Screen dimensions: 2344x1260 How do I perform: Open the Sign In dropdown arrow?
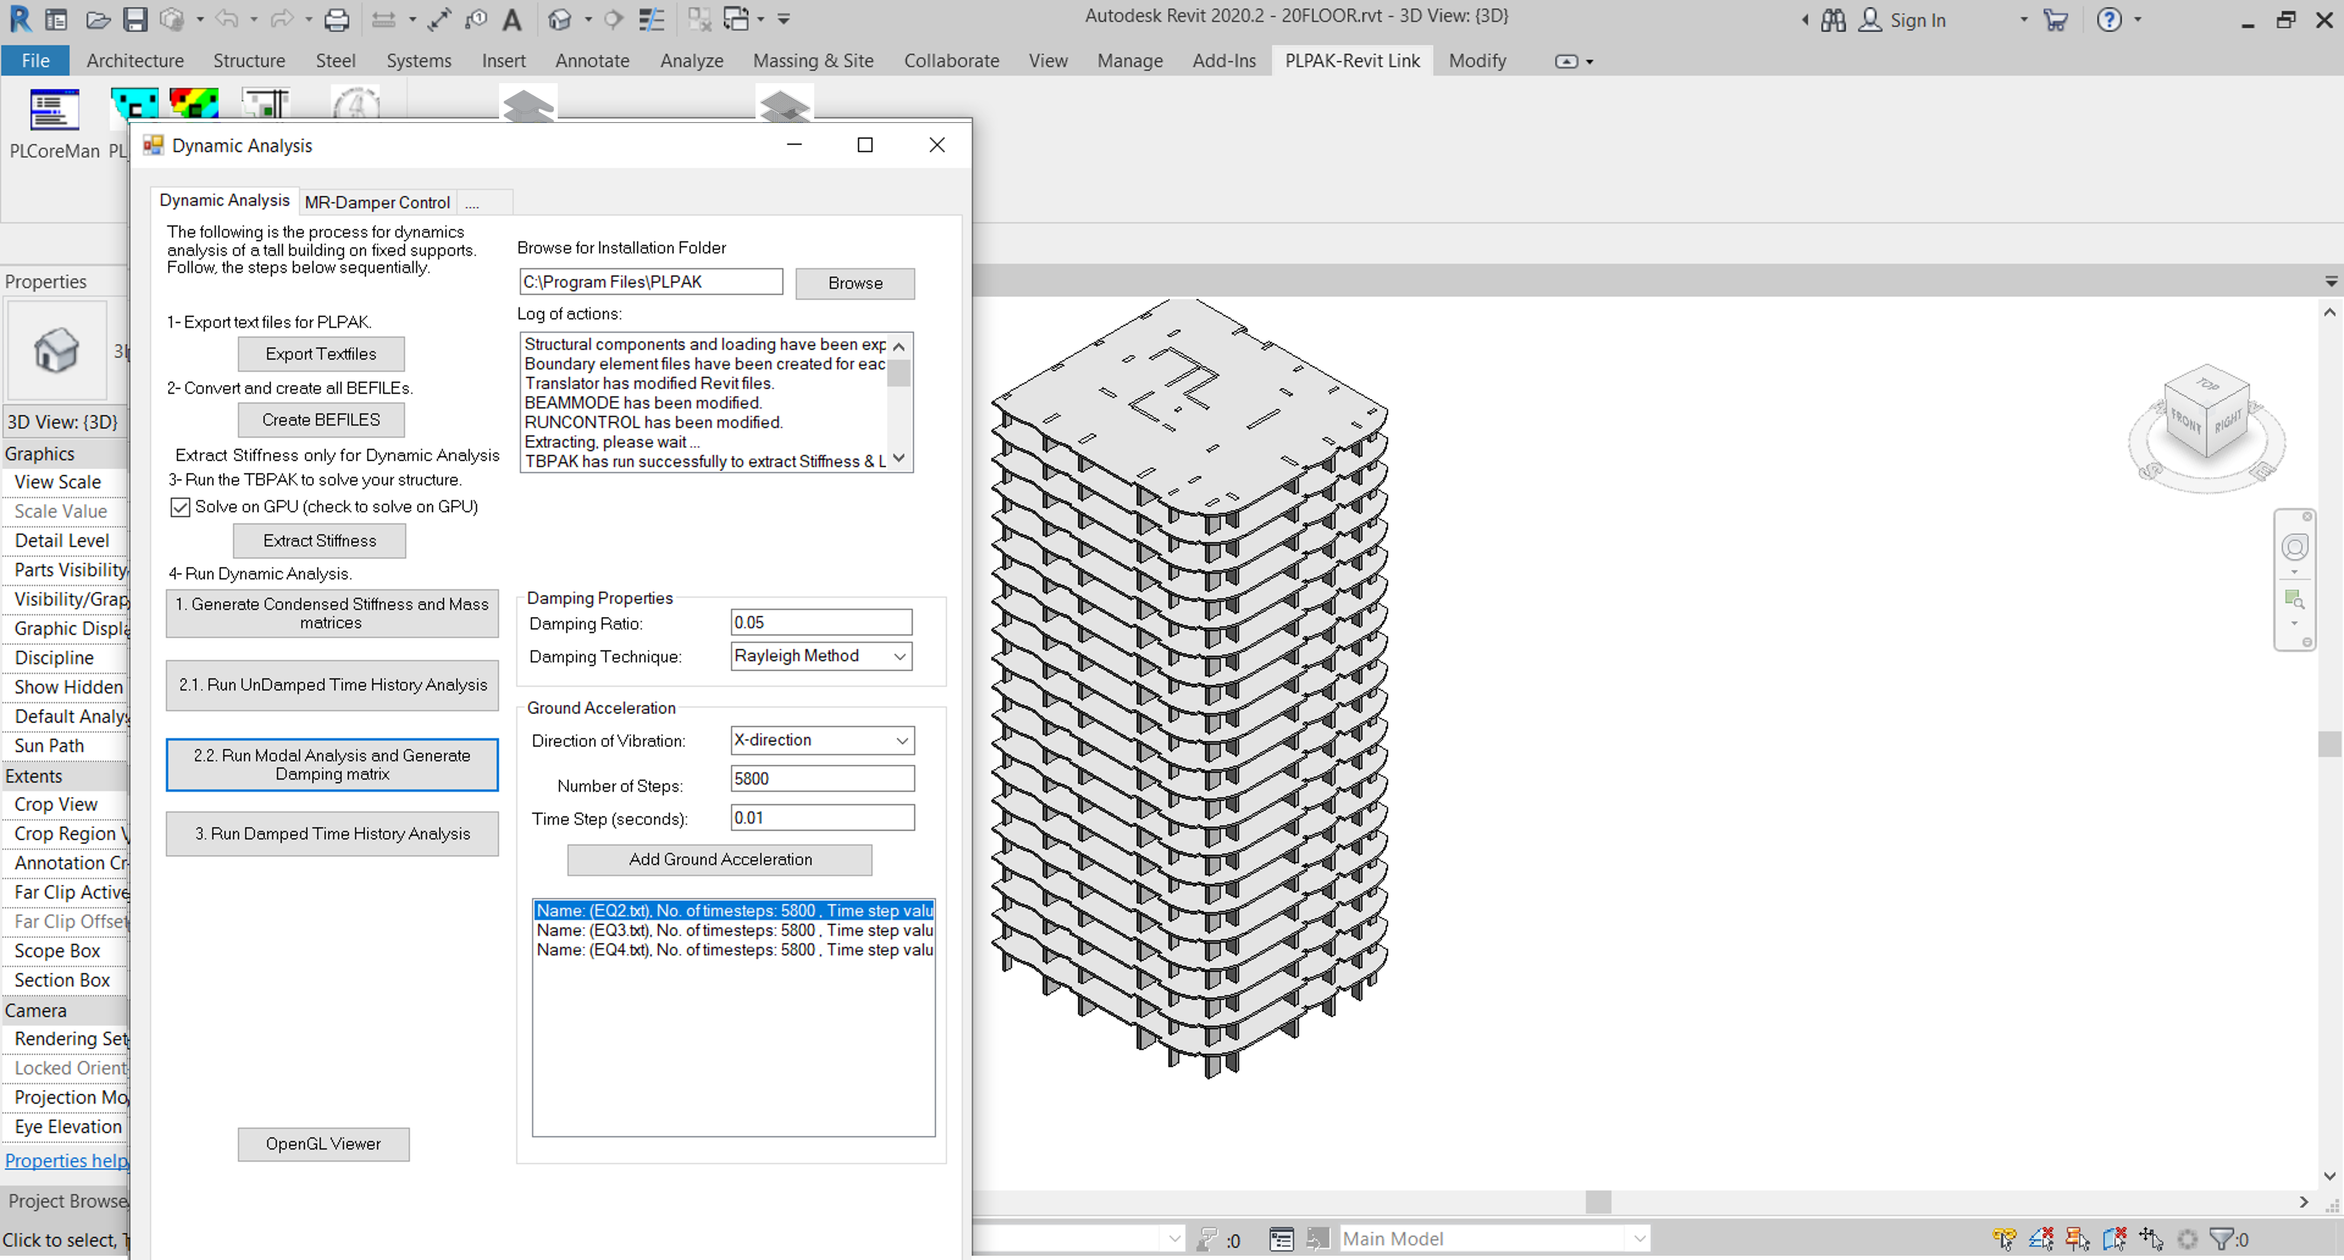[x=2024, y=19]
